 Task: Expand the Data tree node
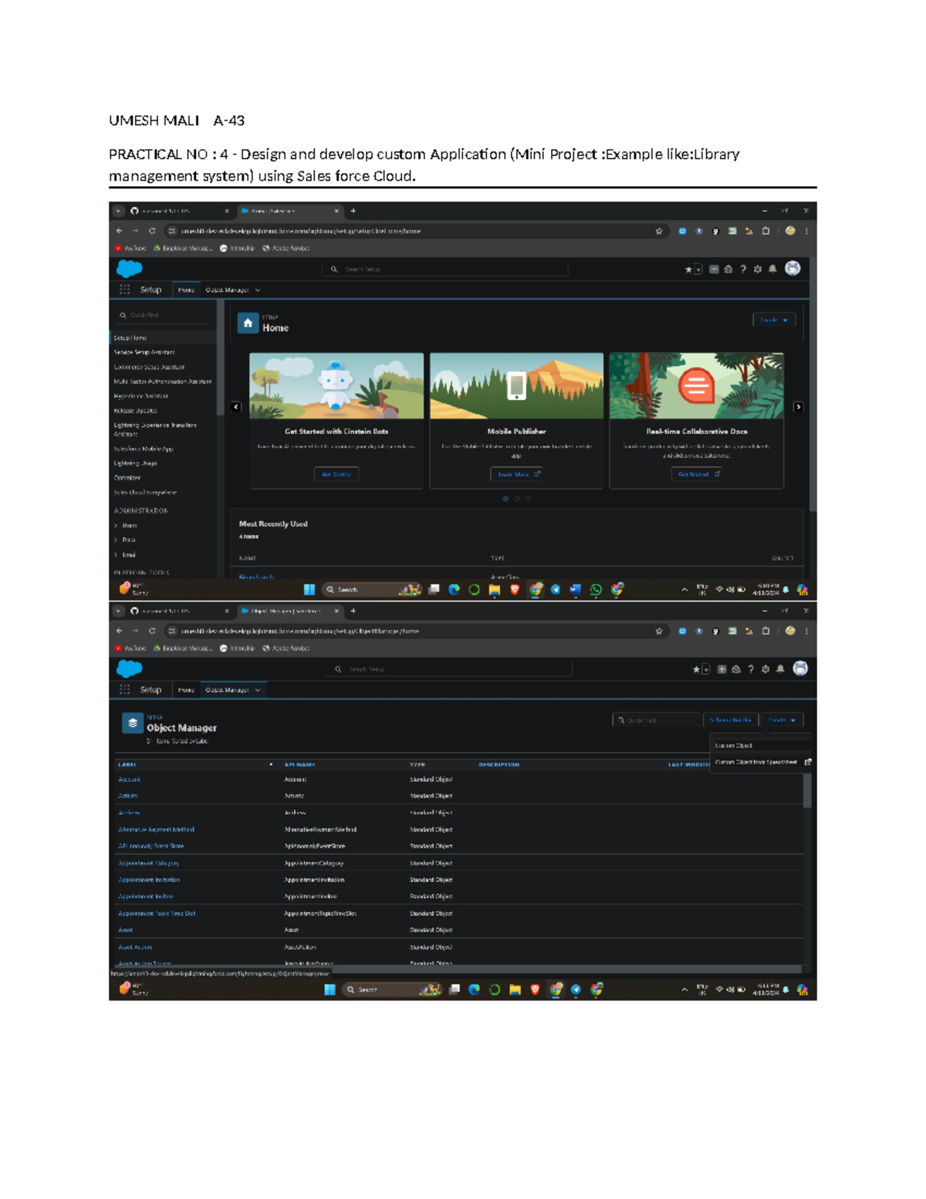(x=116, y=540)
